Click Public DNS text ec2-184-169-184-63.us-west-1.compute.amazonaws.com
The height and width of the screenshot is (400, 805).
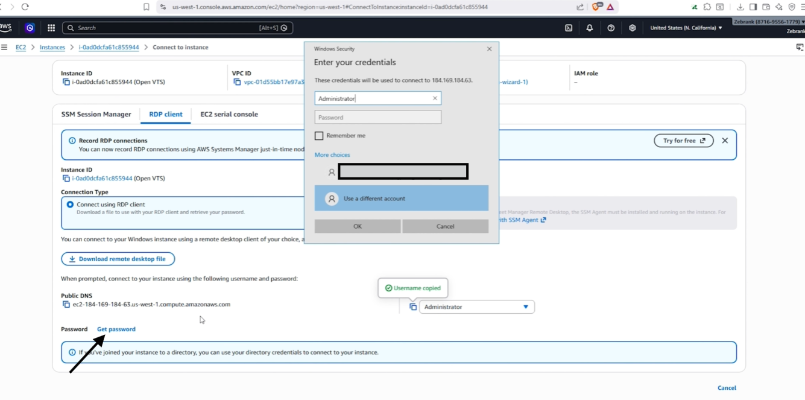[151, 305]
